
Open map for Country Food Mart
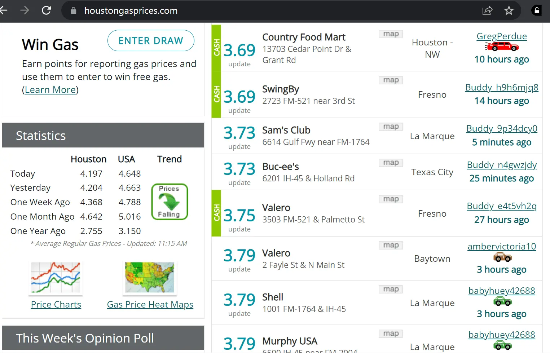point(391,34)
